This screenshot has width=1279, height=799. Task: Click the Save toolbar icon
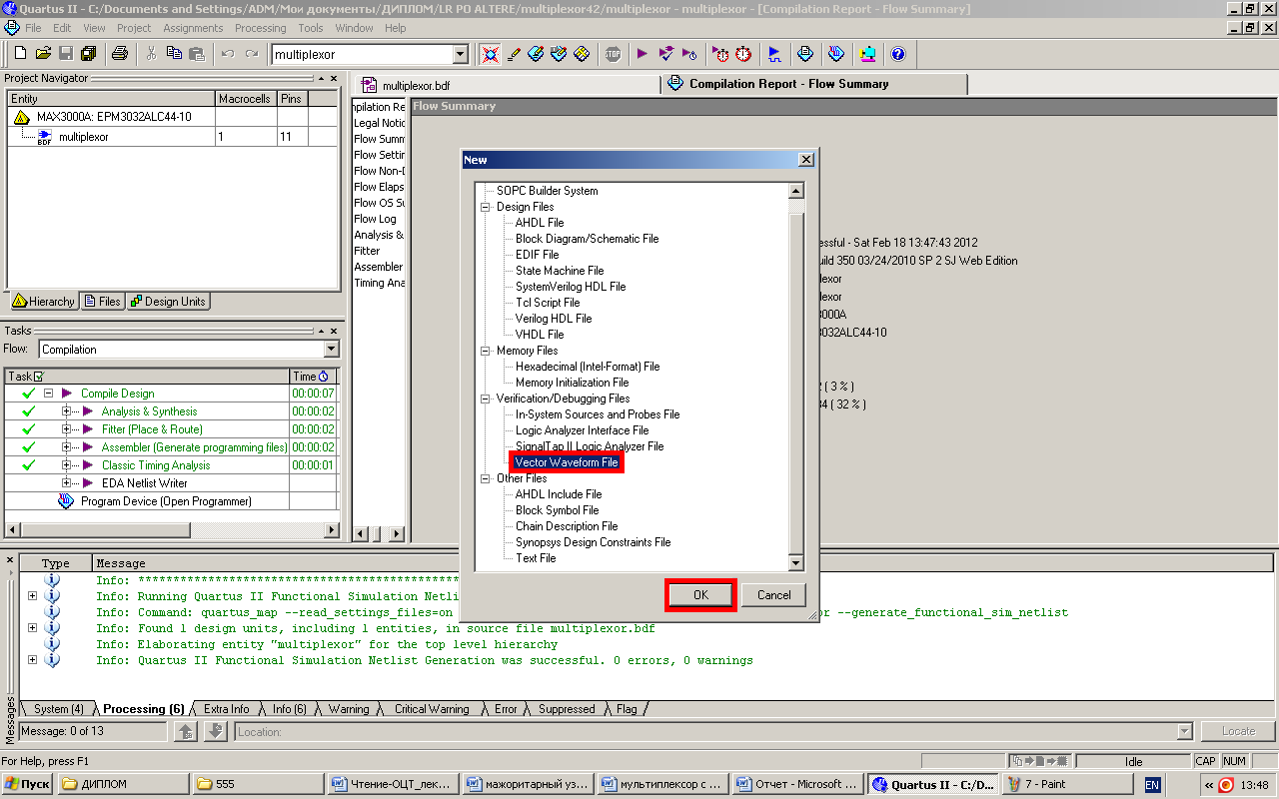[66, 54]
